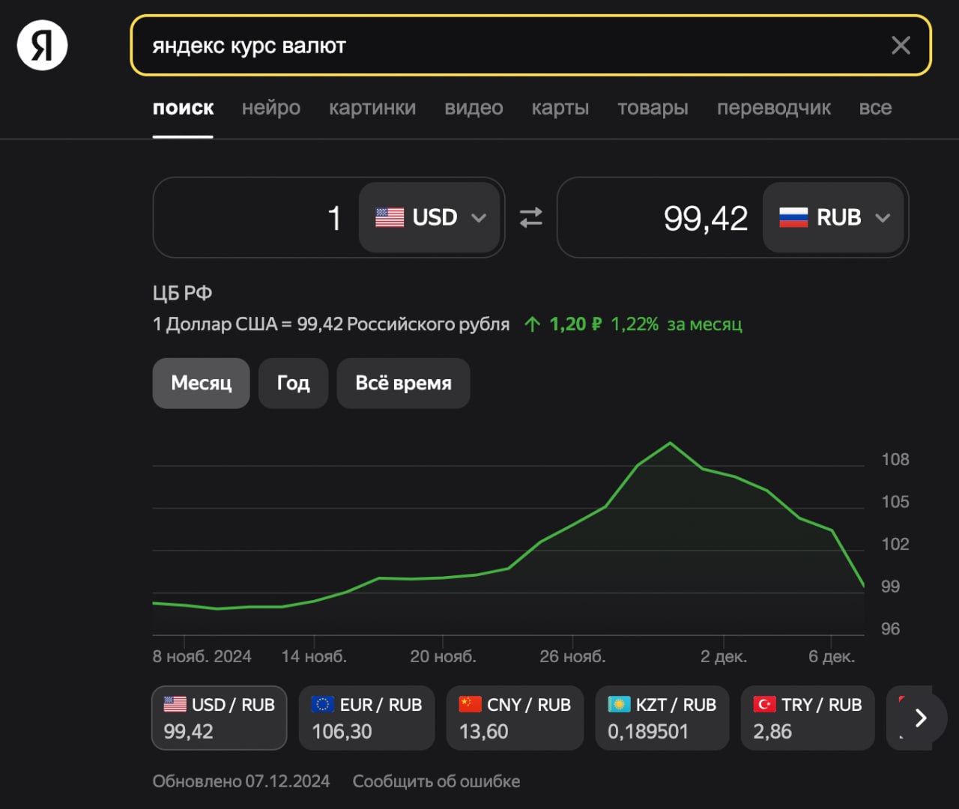
Task: Open the Yandex home logo
Action: pyautogui.click(x=42, y=45)
